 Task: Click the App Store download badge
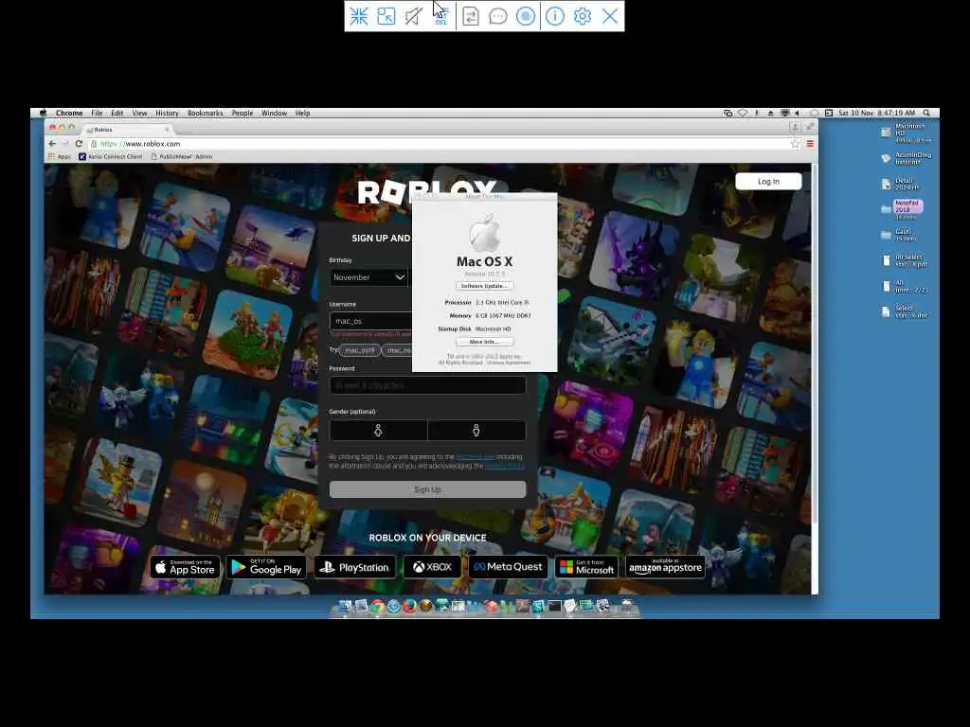click(185, 567)
